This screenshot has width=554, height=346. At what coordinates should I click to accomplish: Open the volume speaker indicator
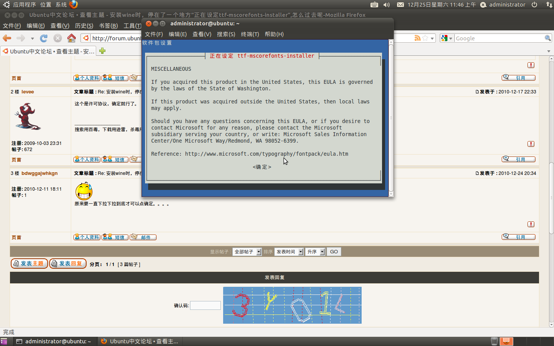pyautogui.click(x=387, y=5)
